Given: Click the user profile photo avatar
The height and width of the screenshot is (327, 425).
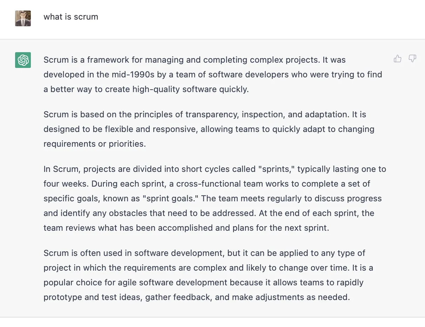Looking at the screenshot, I should (23, 18).
